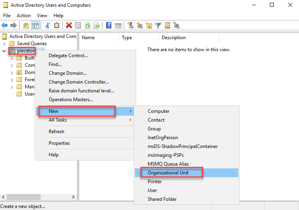
Task: Expand the Com container node
Action: (12, 66)
